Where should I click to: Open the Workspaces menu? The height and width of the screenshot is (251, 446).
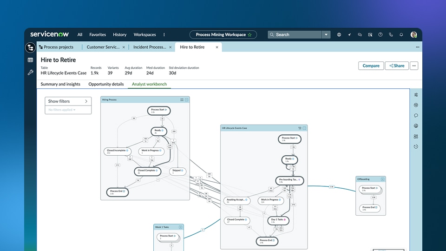(145, 35)
